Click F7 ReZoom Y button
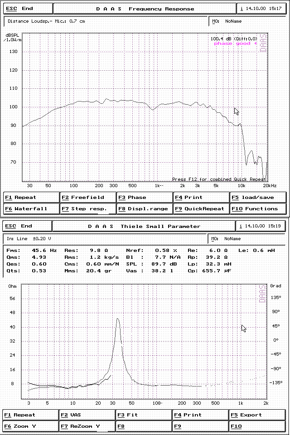The image size is (290, 435). tap(88, 426)
